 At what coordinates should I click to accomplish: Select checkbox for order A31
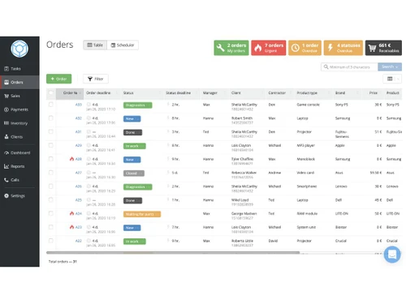pyautogui.click(x=51, y=131)
